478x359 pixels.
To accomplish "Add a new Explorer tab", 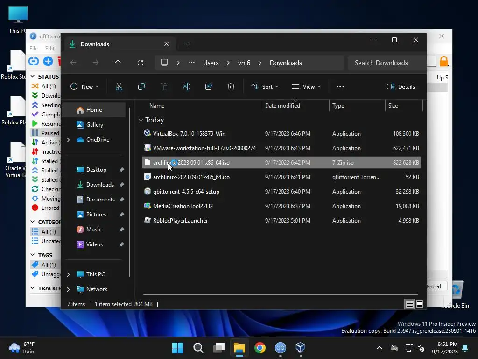I will (187, 44).
